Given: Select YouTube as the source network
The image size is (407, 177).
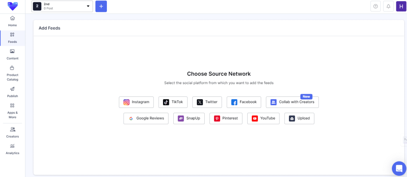Looking at the screenshot, I should point(263,118).
